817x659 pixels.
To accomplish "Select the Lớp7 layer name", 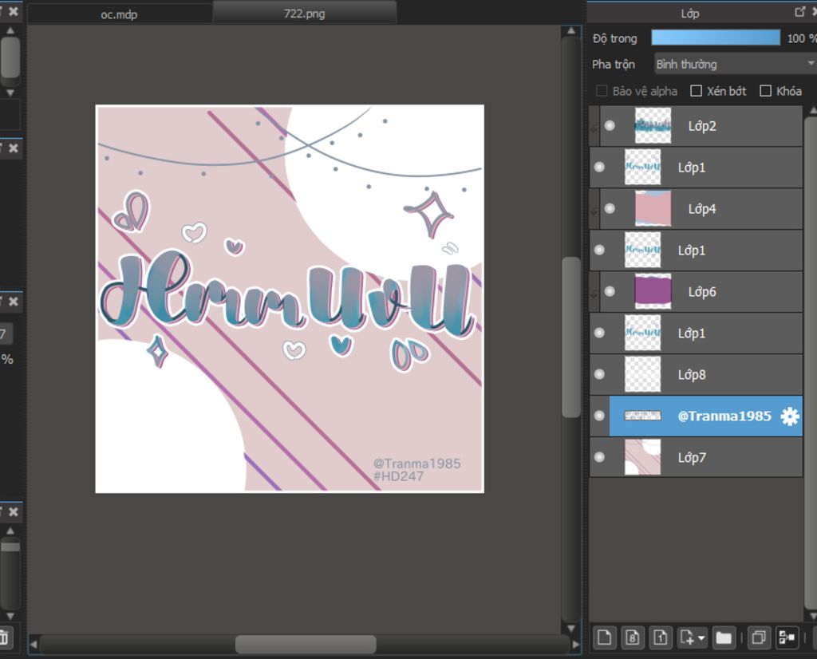I will tap(692, 457).
